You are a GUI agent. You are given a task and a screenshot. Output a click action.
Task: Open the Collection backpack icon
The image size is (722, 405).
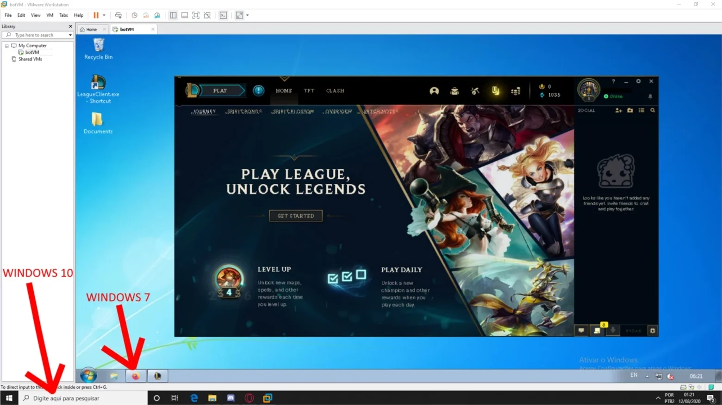pyautogui.click(x=454, y=91)
